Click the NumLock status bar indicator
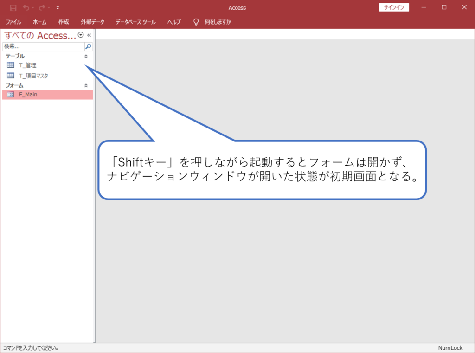Screen dimensions: 475x353 pyautogui.click(x=450, y=348)
